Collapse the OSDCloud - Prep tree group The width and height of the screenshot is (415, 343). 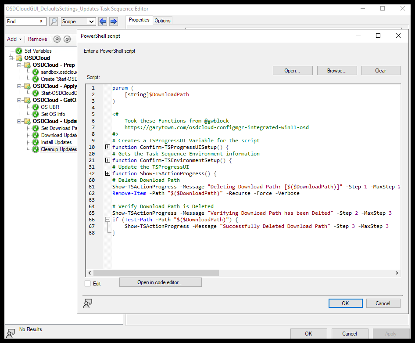pos(18,65)
